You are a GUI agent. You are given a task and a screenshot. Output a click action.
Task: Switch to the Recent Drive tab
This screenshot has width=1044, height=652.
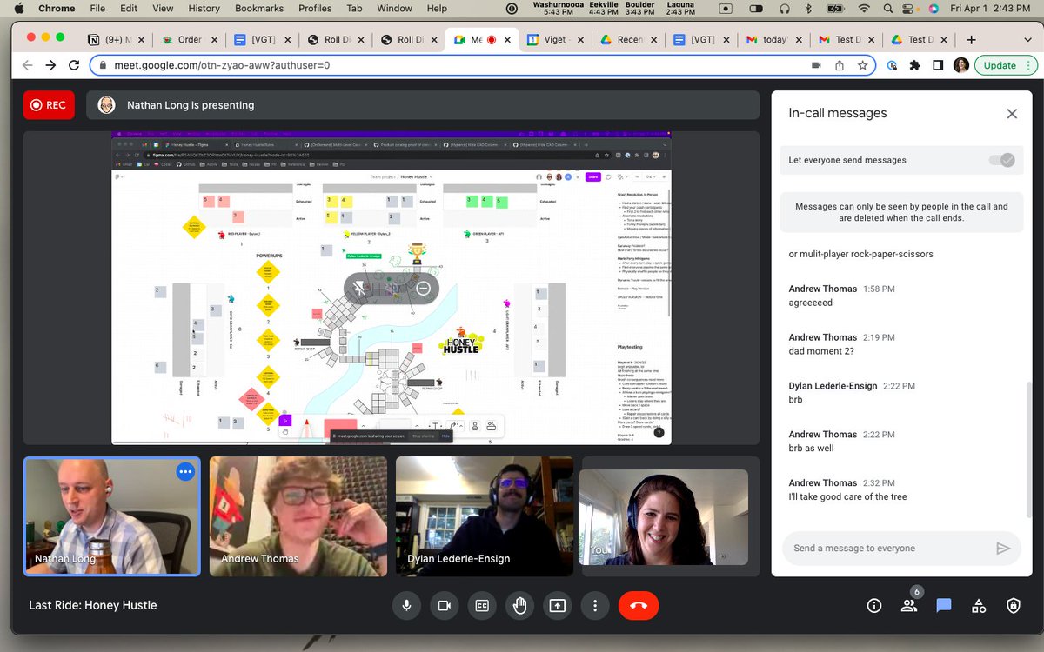tap(628, 40)
